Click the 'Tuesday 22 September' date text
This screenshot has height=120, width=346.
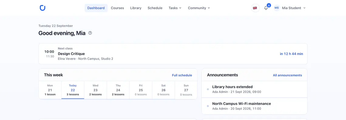(56, 26)
